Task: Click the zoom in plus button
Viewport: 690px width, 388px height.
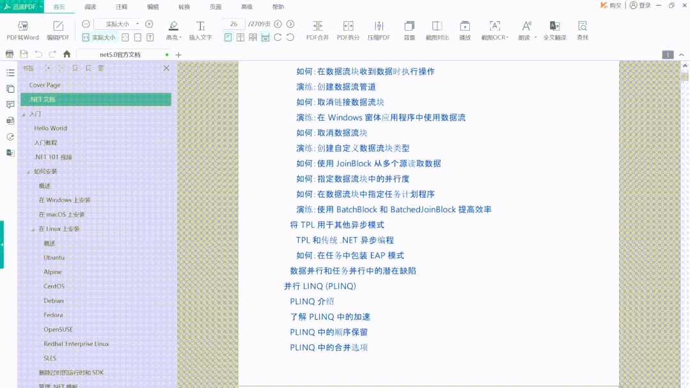Action: tap(149, 24)
